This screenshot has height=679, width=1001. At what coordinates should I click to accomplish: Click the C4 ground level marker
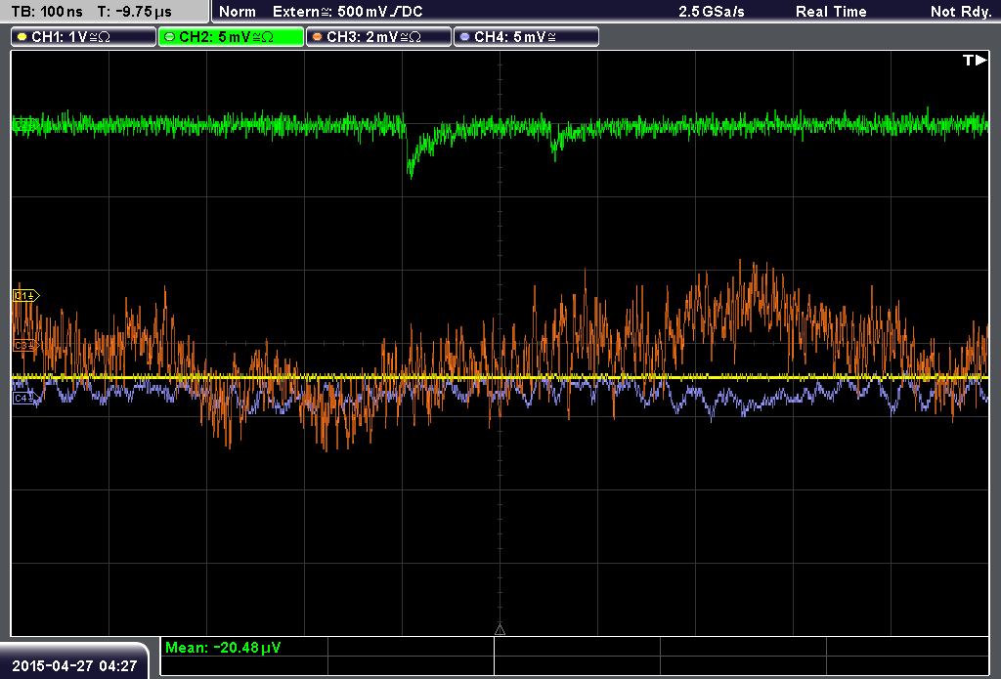click(26, 399)
